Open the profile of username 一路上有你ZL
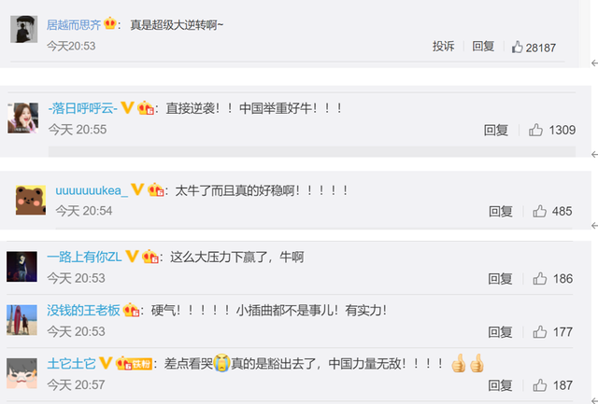 (x=84, y=257)
